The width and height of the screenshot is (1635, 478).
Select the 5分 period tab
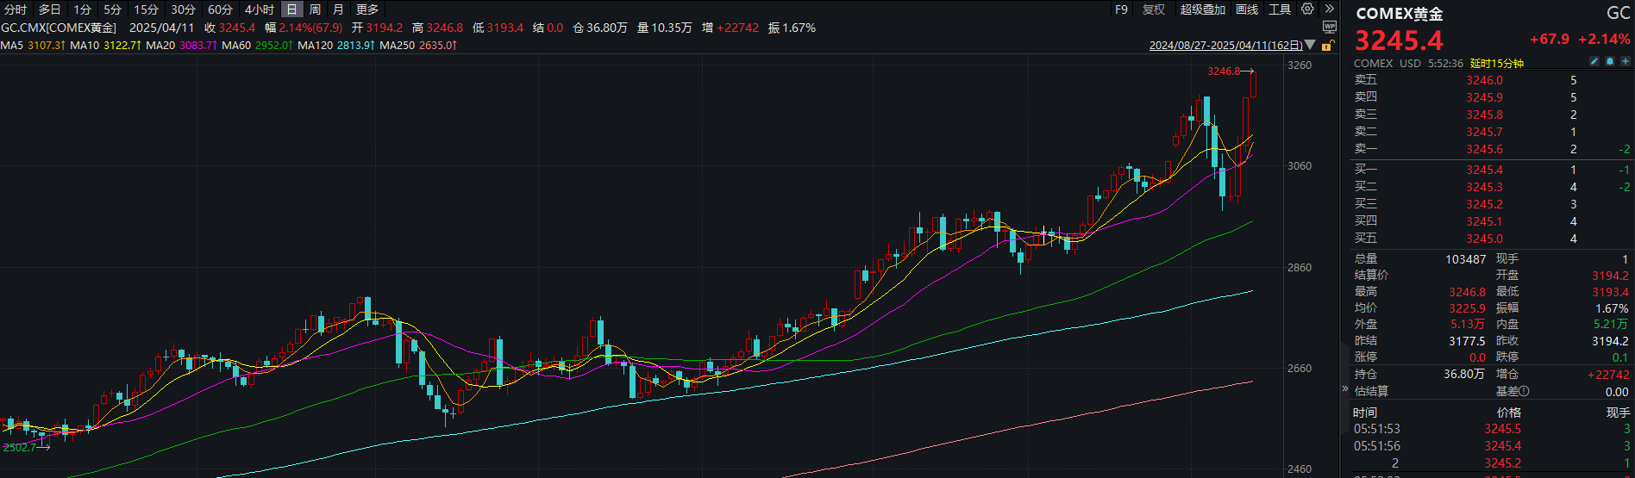[113, 9]
